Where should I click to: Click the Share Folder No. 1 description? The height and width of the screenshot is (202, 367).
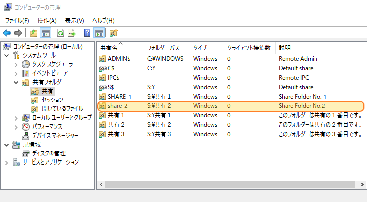tap(303, 97)
